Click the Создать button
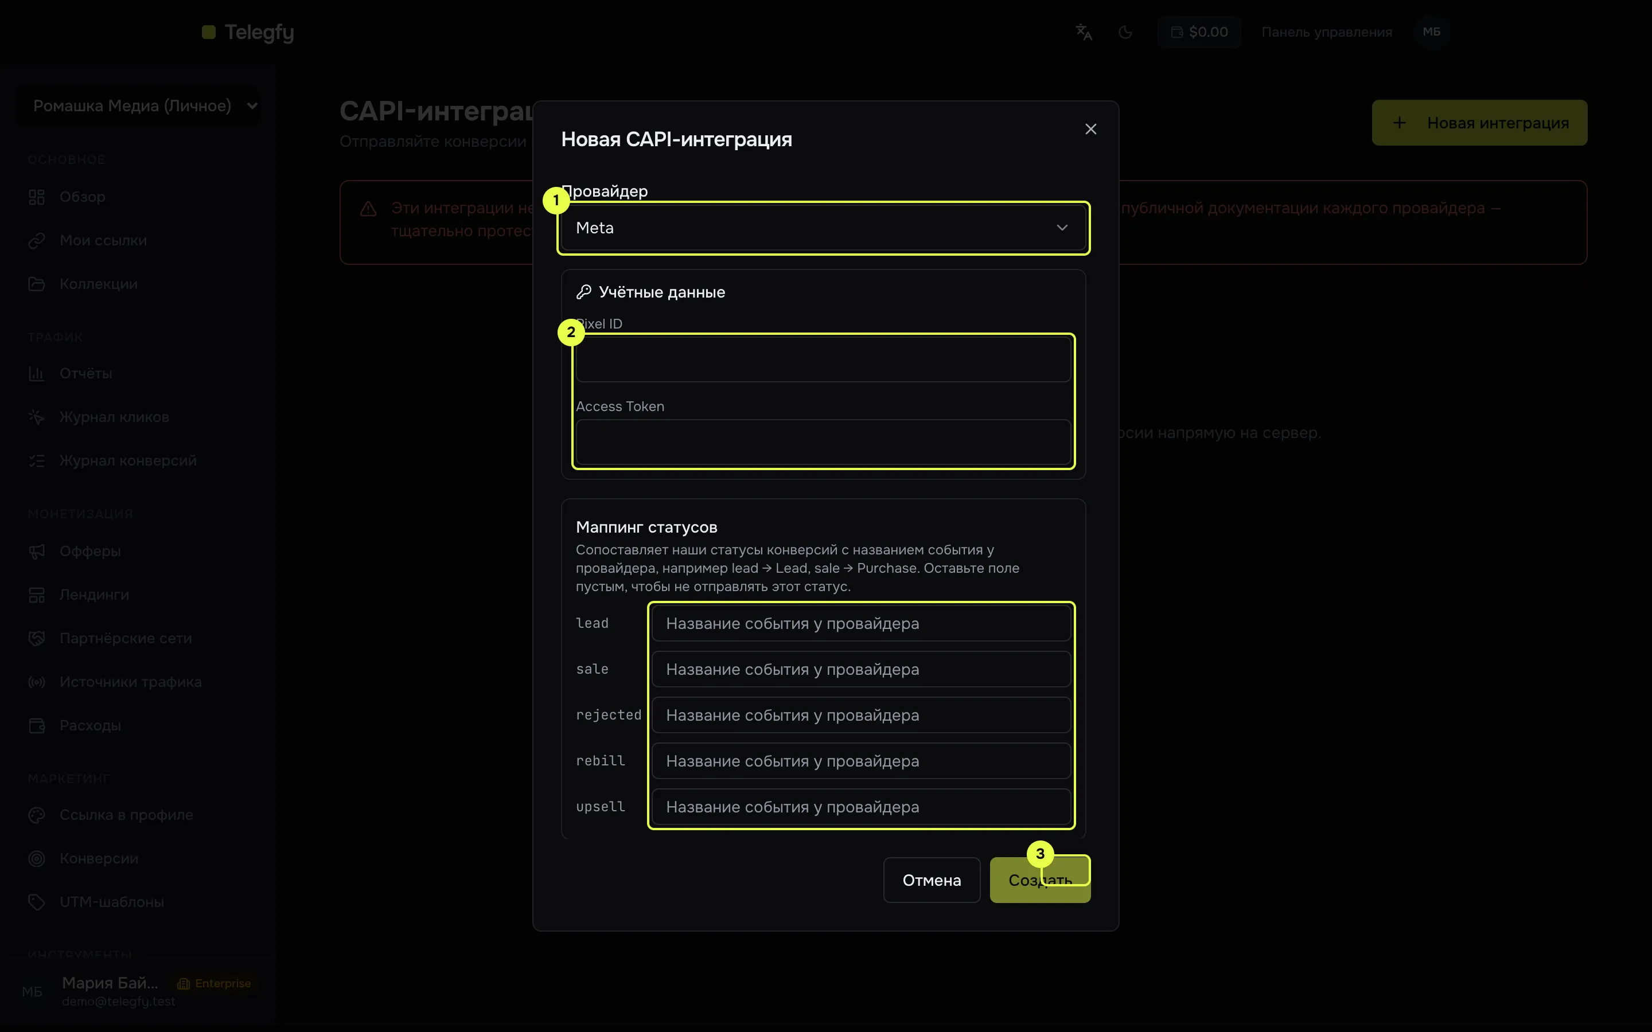 coord(1039,880)
